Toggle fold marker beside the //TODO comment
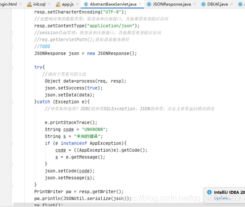245x207 pixels. pos(11,47)
